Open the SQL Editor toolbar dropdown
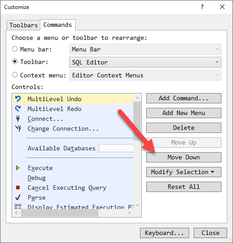The height and width of the screenshot is (243, 233). [x=145, y=62]
